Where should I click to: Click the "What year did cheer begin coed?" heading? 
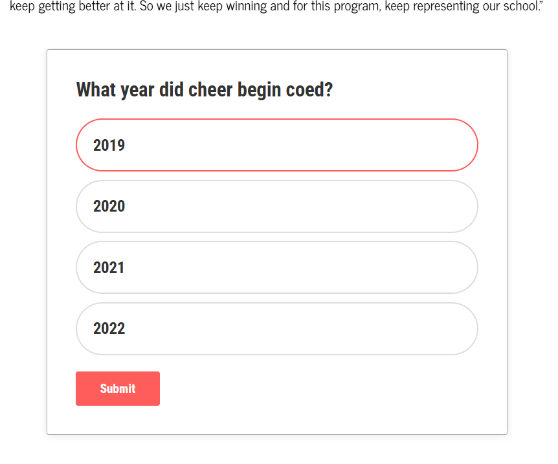[205, 89]
